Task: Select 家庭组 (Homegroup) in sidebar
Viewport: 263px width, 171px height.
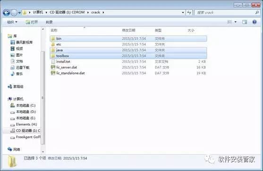Action: tap(16, 86)
